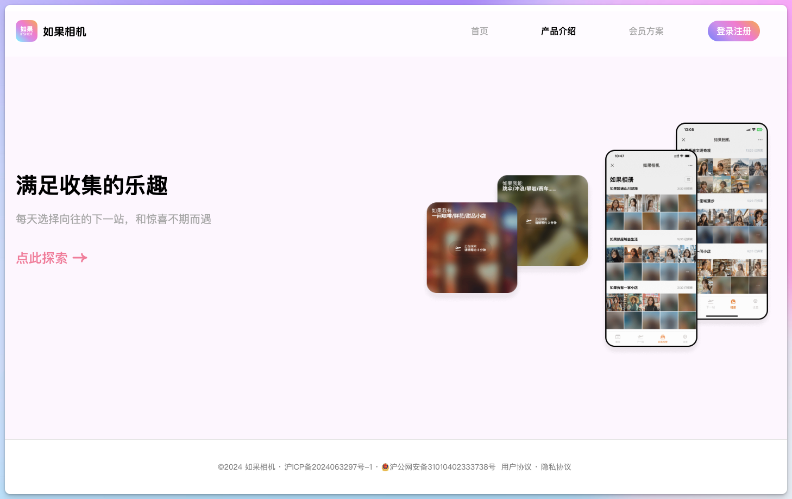The image size is (792, 499).
Task: Click the 如果相机 brand name text
Action: pos(65,32)
